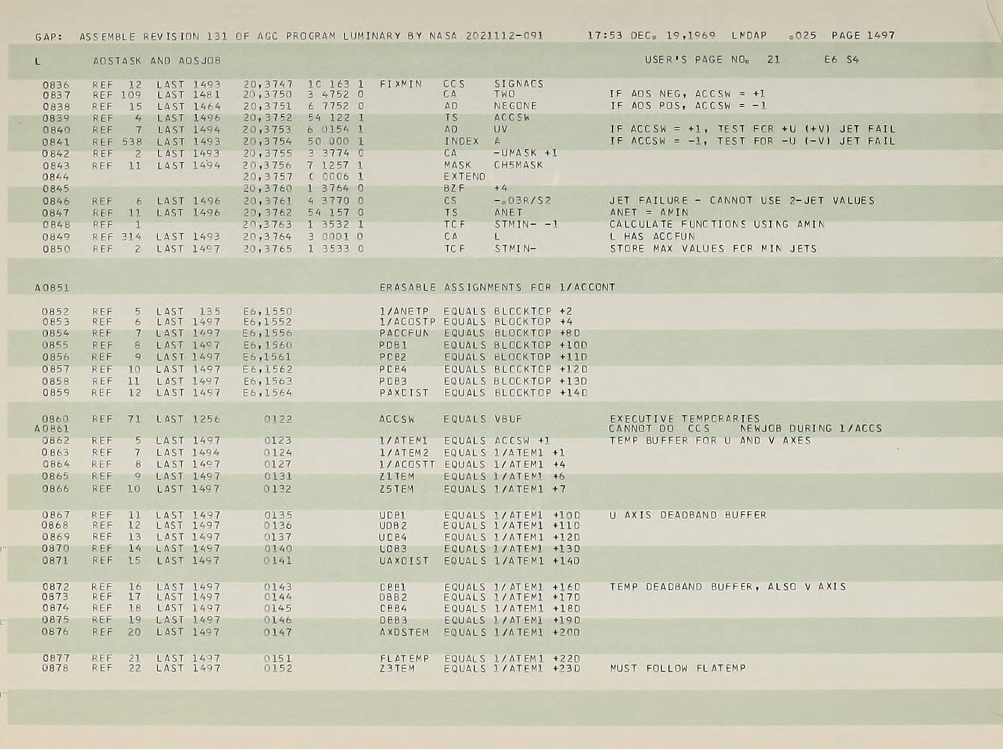Select TEMP BUFFER FOR U AND V AXES comment
The height and width of the screenshot is (749, 1003).
[x=710, y=440]
